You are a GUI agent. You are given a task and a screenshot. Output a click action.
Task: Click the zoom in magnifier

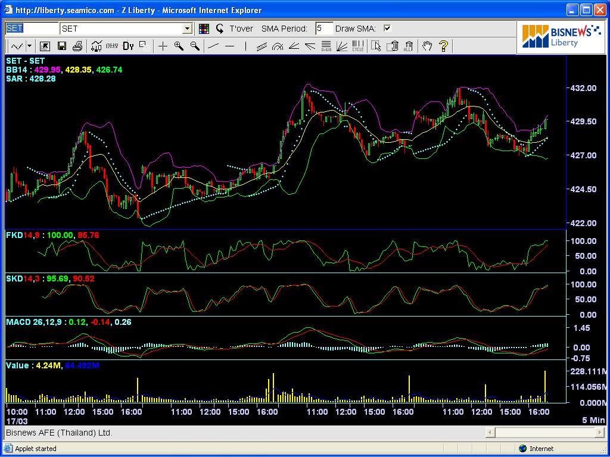tap(179, 46)
